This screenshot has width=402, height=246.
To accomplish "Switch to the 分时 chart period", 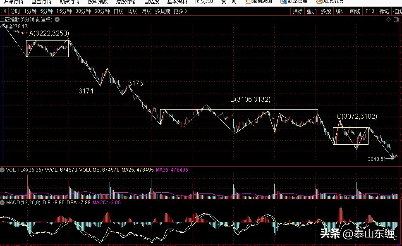I will click(x=15, y=11).
